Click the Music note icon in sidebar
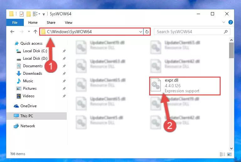 [x=19, y=81]
